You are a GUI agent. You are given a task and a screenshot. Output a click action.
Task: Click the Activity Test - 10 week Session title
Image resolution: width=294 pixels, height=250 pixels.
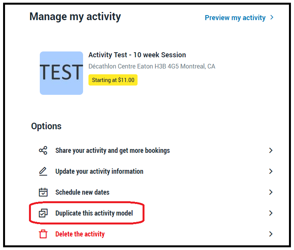(137, 55)
